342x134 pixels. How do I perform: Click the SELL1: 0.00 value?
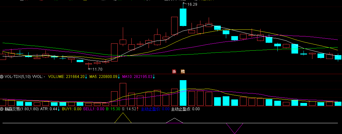(x=93, y=109)
